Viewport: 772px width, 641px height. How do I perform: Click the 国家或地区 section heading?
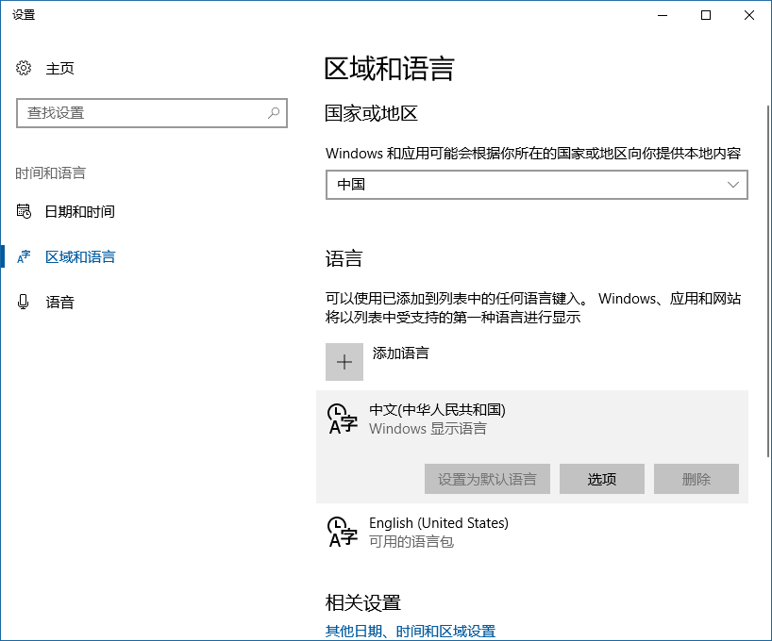pos(371,113)
